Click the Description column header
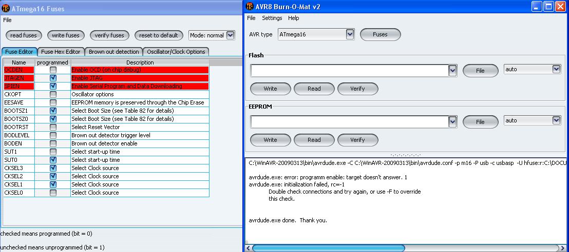This screenshot has height=252, width=569. tap(140, 62)
